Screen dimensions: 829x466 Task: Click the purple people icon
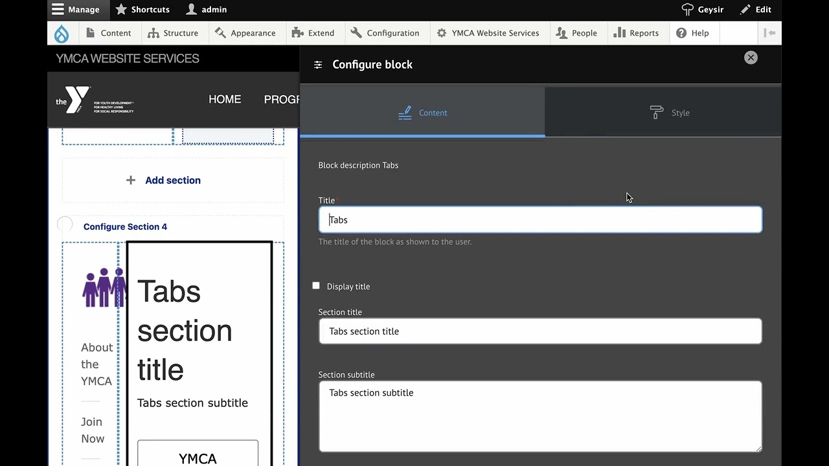(104, 287)
